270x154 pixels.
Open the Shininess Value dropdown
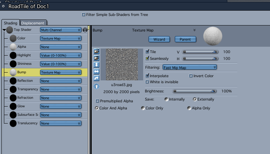pos(61,64)
